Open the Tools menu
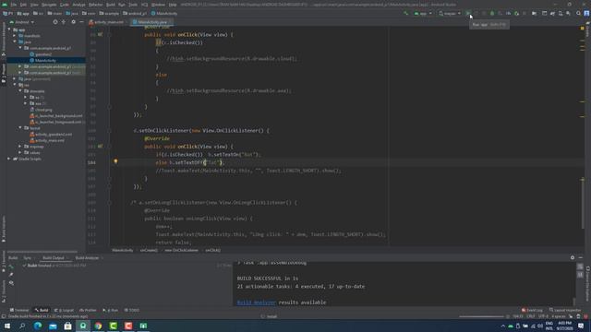Screen dimensions: 591x332 coord(133,5)
